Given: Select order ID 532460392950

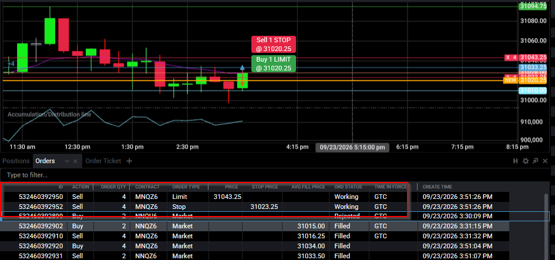Looking at the screenshot, I should click(41, 197).
